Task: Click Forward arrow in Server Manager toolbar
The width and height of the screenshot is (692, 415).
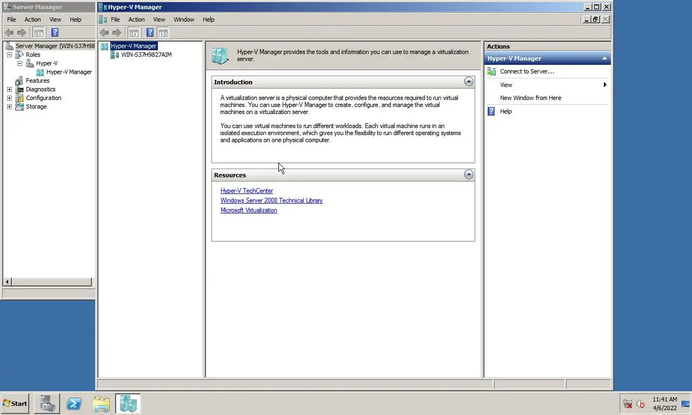Action: [22, 32]
